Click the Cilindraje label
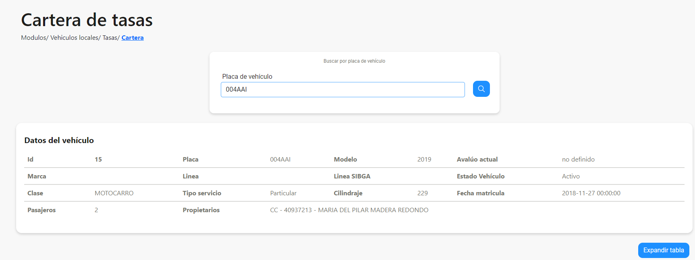695x260 pixels. pos(348,193)
